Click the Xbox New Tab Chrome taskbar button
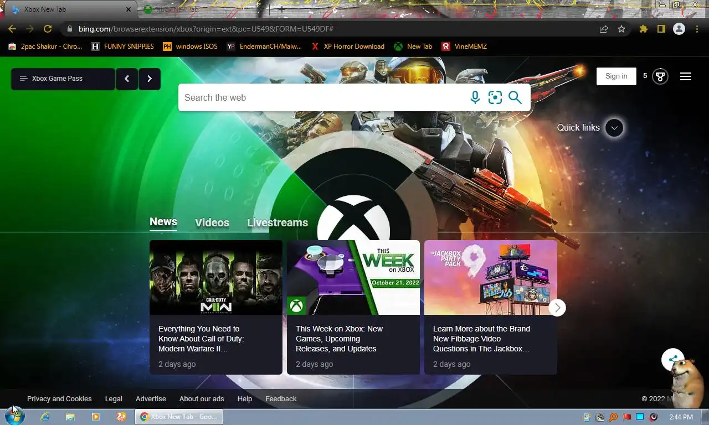709x425 pixels. point(179,417)
